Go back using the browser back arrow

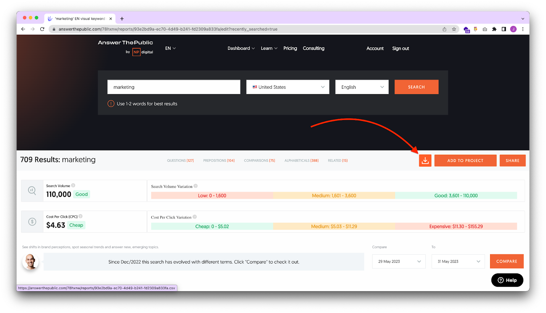click(23, 29)
